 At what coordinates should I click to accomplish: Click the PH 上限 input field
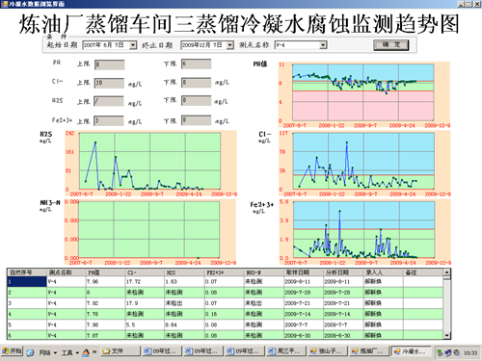coord(109,64)
